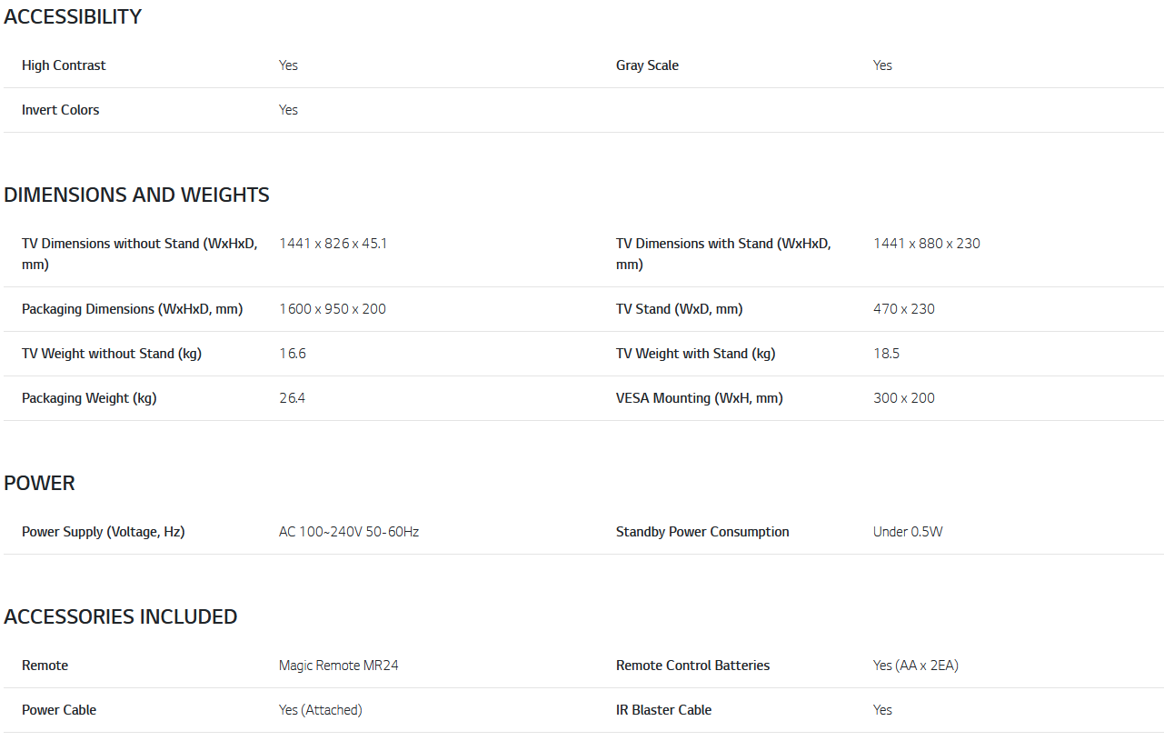Viewport: 1164px width, 741px height.
Task: Select the Packaging Weight 26.4 value
Action: coord(292,398)
